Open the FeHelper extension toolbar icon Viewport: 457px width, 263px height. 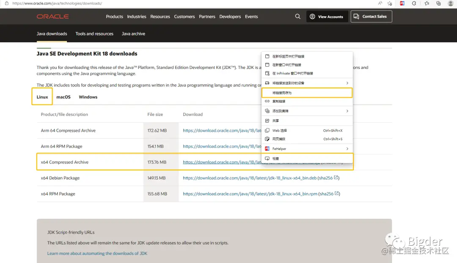402,3
